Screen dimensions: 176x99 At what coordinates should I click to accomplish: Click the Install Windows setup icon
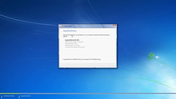click(63, 26)
